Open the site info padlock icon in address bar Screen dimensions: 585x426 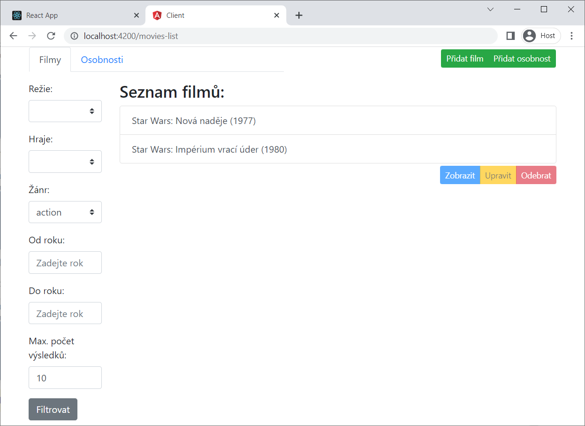coord(74,36)
